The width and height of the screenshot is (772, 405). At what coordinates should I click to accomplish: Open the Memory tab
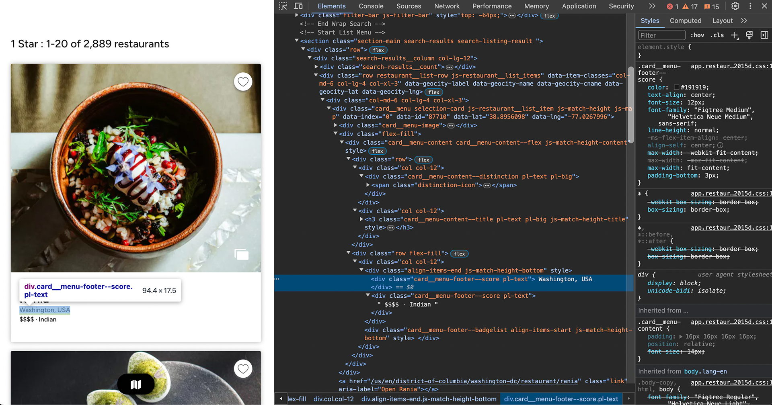click(536, 6)
